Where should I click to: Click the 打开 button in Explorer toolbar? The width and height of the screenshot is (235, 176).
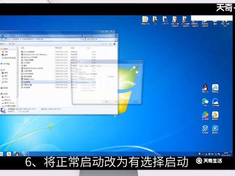[12, 44]
